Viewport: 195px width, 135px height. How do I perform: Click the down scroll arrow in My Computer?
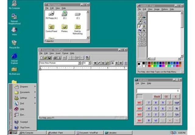[x=88, y=37]
